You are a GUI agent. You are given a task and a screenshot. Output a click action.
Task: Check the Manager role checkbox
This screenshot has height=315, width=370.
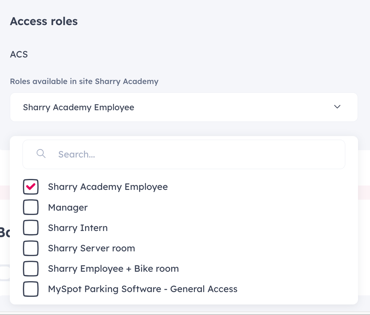31,207
